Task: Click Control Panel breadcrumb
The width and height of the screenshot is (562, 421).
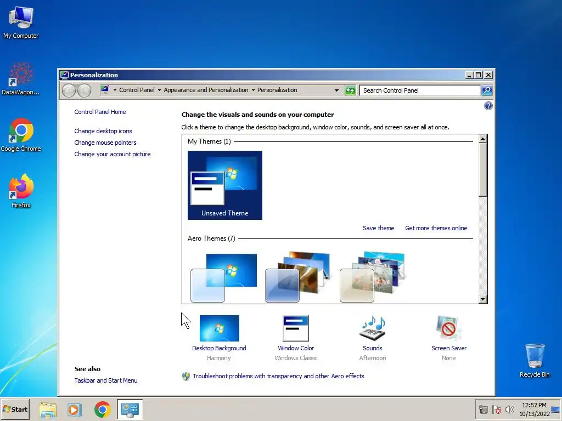Action: [137, 90]
